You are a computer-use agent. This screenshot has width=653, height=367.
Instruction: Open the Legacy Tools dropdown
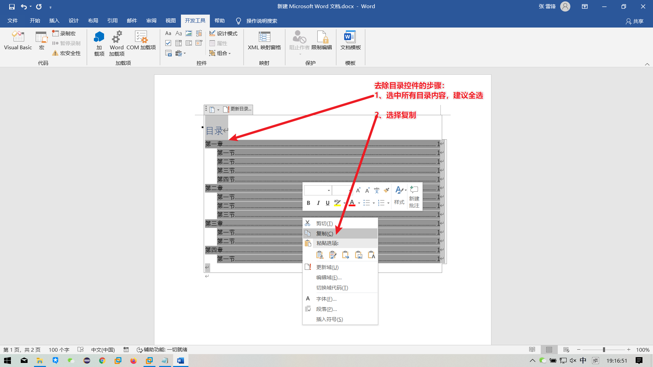point(180,53)
